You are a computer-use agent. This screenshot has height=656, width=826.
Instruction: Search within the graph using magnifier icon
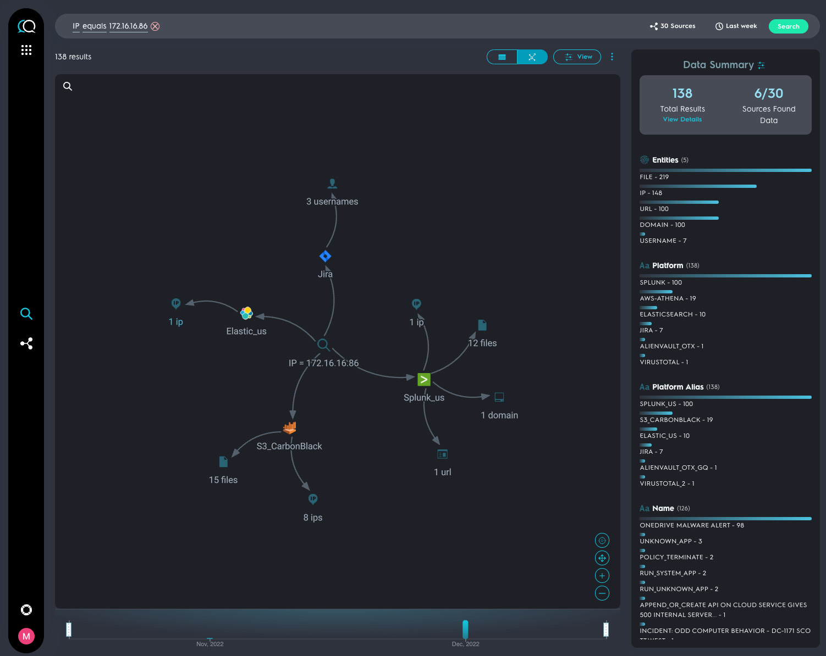click(x=68, y=86)
